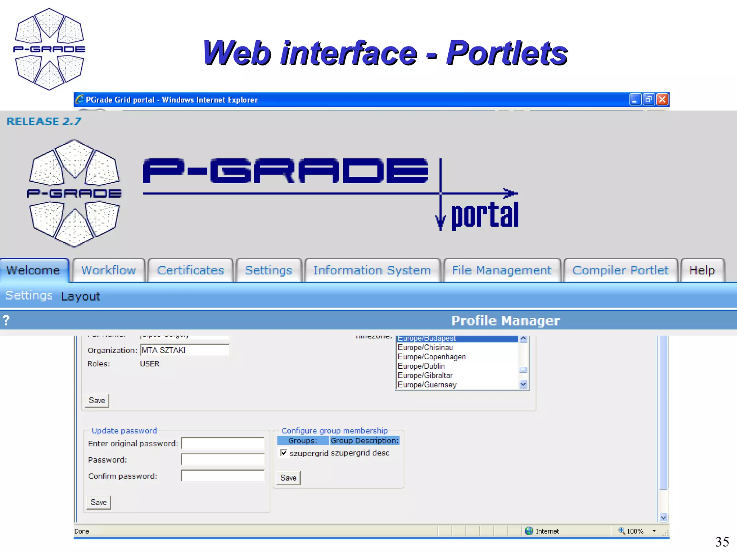Click the Confirm password field
This screenshot has width=737, height=553.
pyautogui.click(x=223, y=476)
